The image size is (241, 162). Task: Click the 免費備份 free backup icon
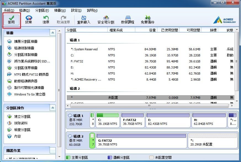pyautogui.click(x=147, y=20)
